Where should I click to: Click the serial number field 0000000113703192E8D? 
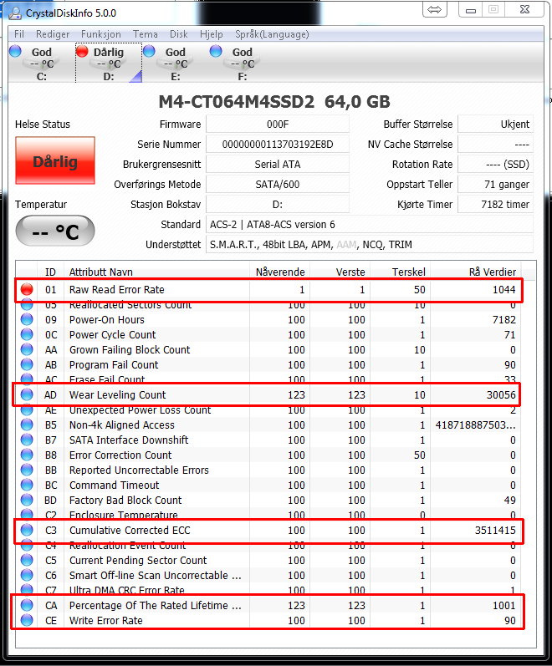click(278, 144)
